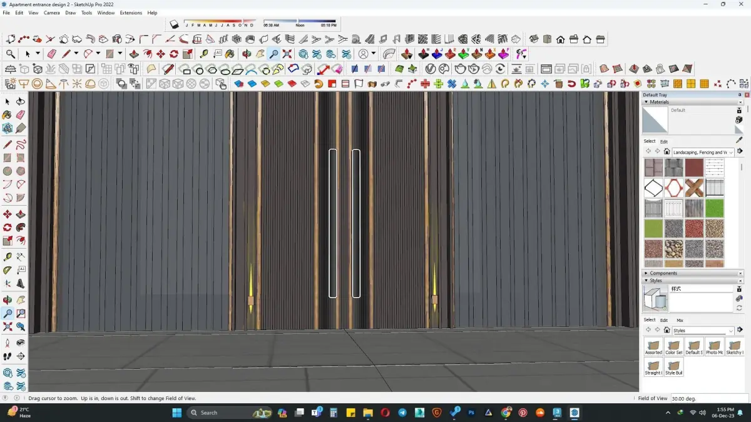Open dropdown arrow beside Line tool
Viewport: 751px width, 422px height.
tap(76, 54)
